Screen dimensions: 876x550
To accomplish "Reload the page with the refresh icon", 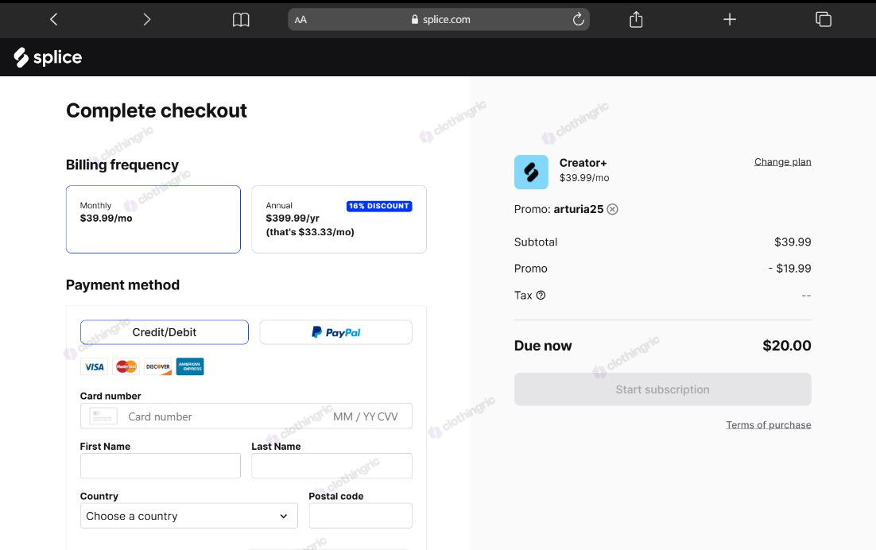I will click(578, 20).
